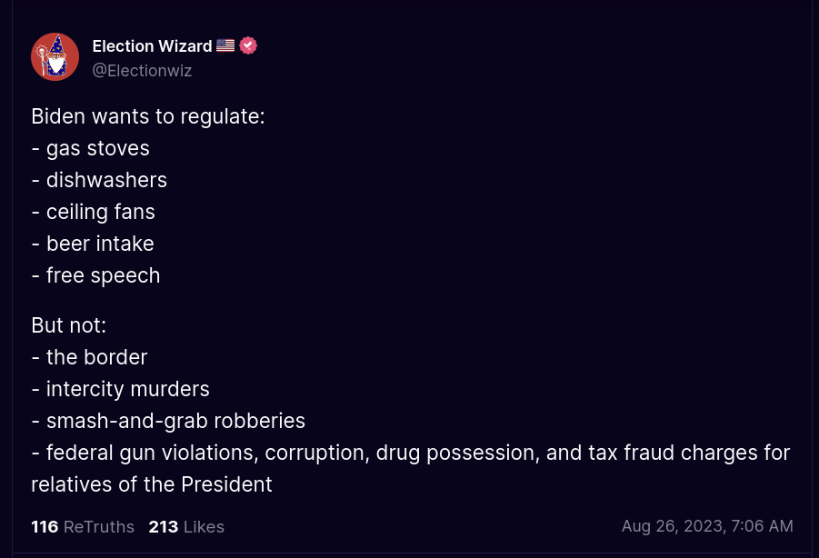This screenshot has height=558, width=819.
Task: Click the "dishwashers" list line
Action: pyautogui.click(x=99, y=180)
